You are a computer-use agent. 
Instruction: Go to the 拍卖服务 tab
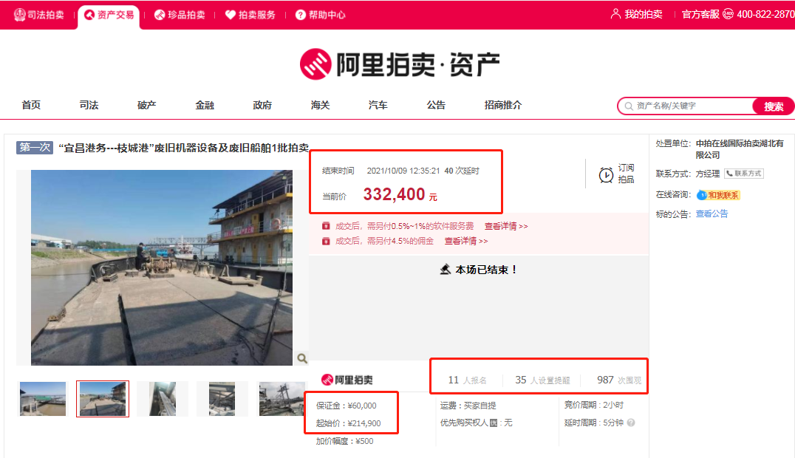(250, 15)
